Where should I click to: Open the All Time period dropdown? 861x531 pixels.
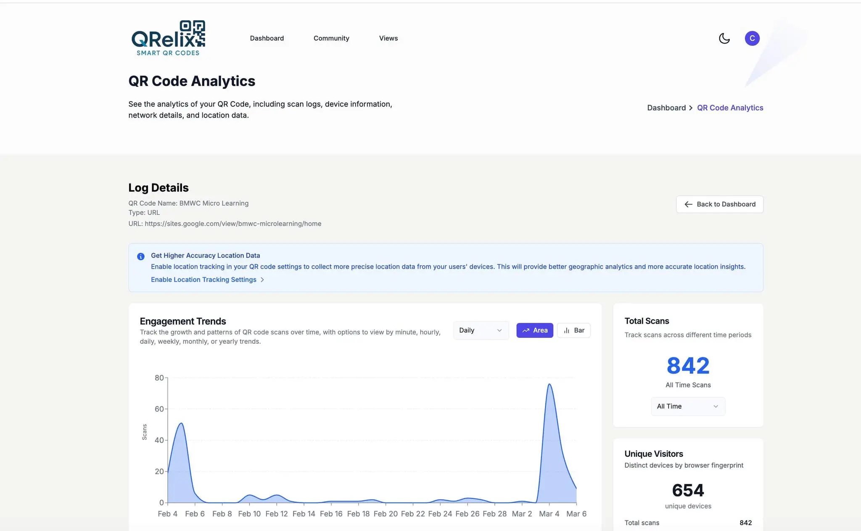tap(688, 406)
